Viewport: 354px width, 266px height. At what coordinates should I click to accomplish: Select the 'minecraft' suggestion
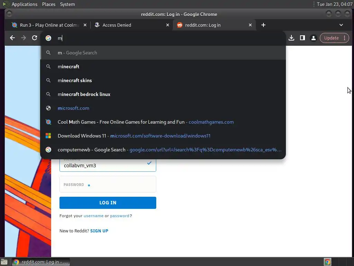pyautogui.click(x=163, y=66)
